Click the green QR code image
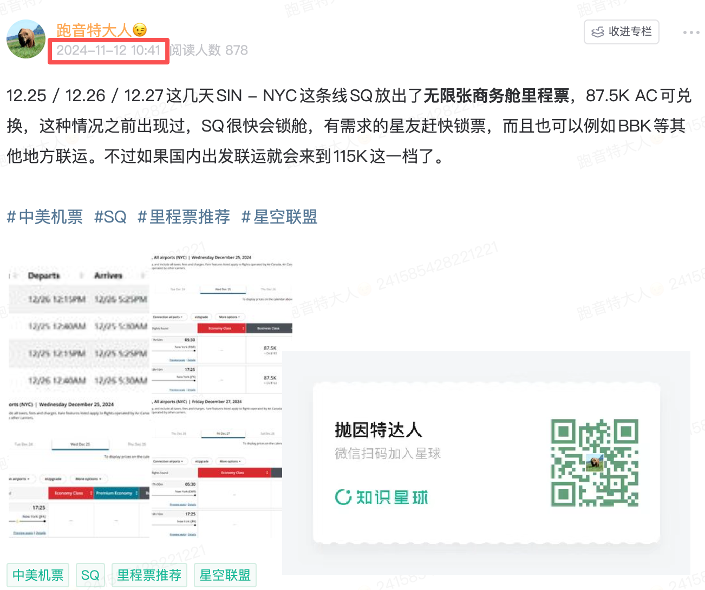705x590 pixels. 595,463
